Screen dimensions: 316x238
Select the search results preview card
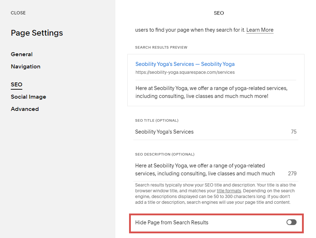pos(216,80)
